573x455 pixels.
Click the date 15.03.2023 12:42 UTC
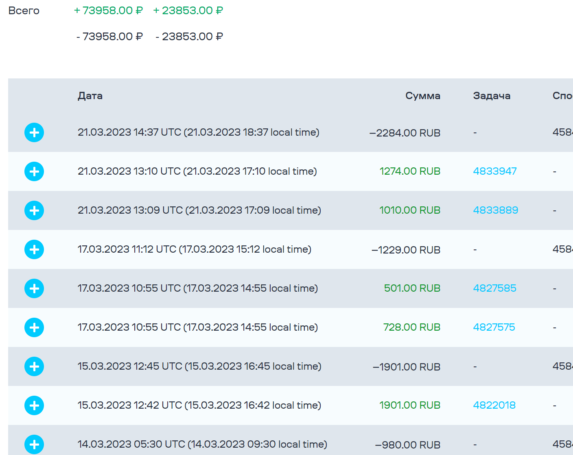coord(130,405)
